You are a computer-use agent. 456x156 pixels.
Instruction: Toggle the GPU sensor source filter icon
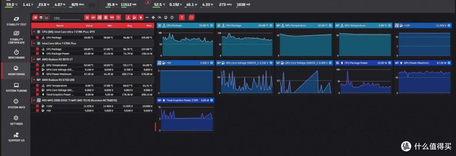(x=93, y=17)
